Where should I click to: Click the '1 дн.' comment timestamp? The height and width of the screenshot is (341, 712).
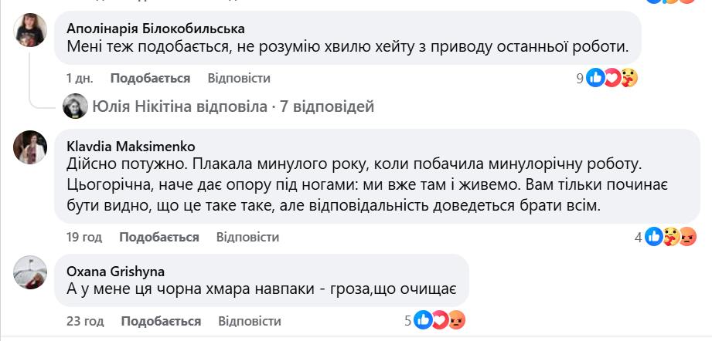(80, 78)
